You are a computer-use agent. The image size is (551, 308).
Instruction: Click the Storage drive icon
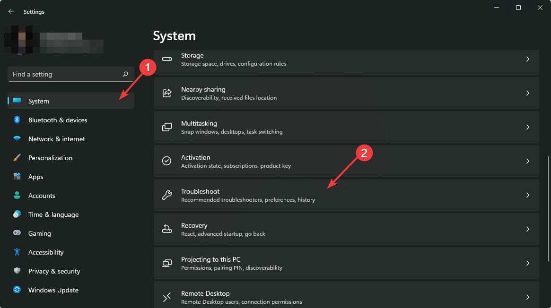(166, 59)
